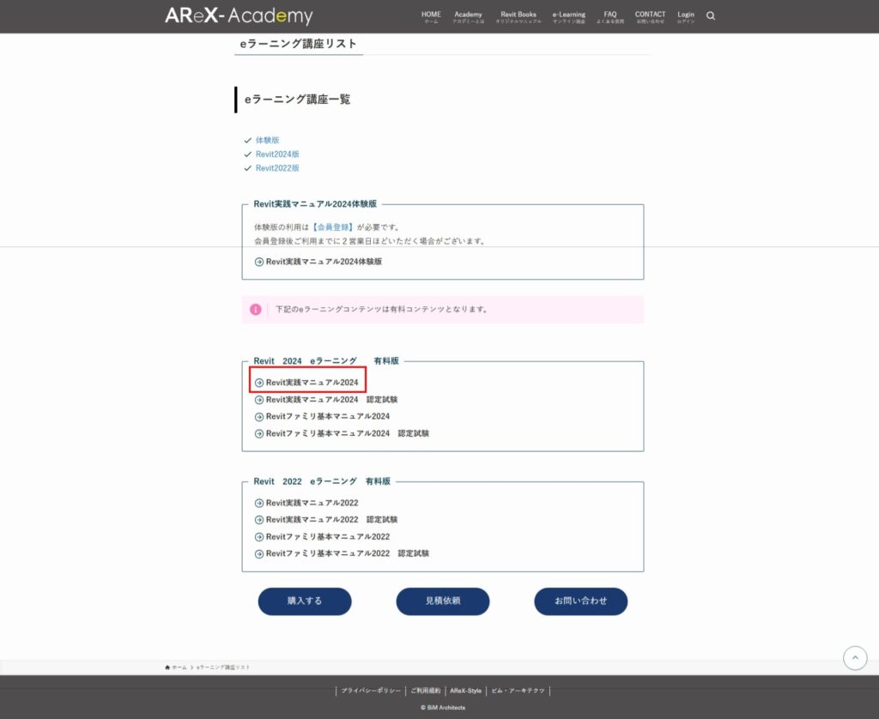Open the FAQ menu item
This screenshot has width=879, height=719.
pos(610,17)
